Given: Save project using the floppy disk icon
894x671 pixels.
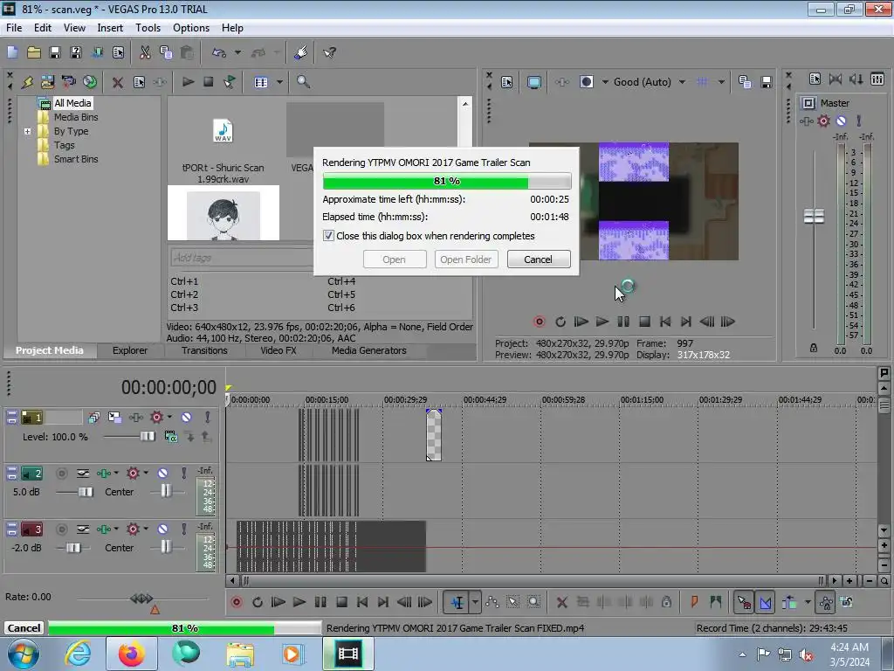Looking at the screenshot, I should pos(55,52).
